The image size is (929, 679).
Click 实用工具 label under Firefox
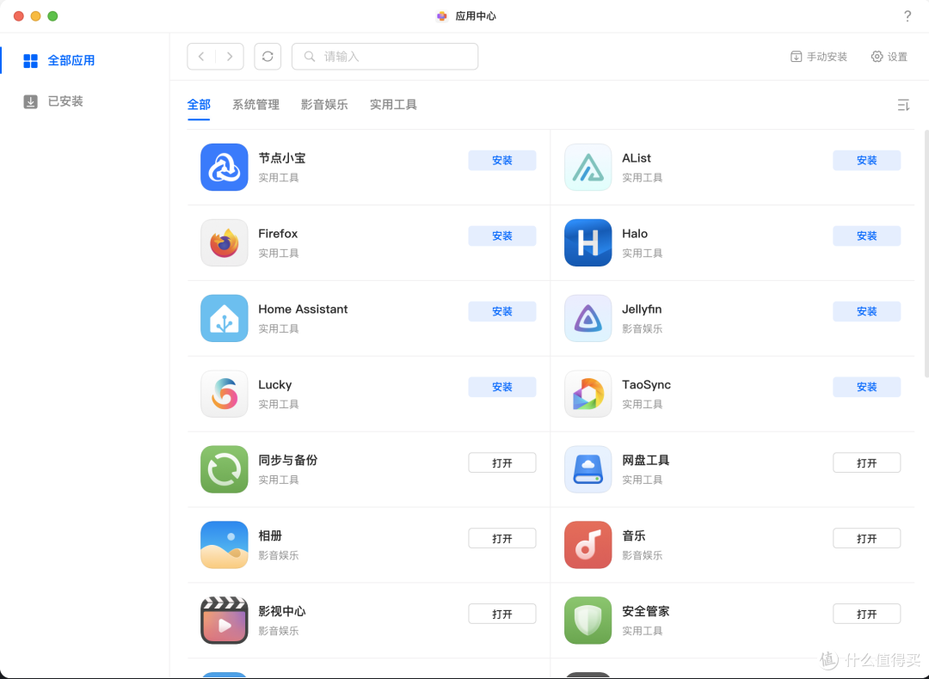tap(279, 254)
